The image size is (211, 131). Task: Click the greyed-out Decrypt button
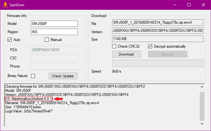(x=168, y=54)
